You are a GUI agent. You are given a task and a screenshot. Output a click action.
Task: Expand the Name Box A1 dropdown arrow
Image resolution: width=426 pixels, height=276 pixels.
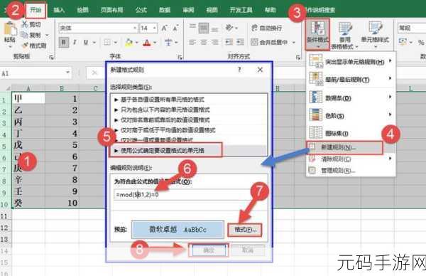pos(67,73)
